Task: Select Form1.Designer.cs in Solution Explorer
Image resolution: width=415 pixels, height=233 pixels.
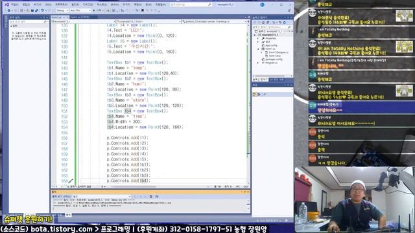Action: point(278,52)
